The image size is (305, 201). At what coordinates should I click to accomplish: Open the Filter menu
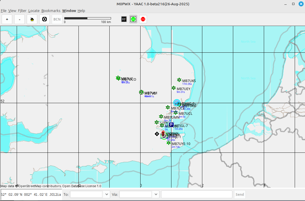point(22,11)
